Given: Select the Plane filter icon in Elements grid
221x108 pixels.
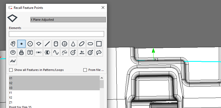Looking at the screenshot, I should [x=39, y=44].
